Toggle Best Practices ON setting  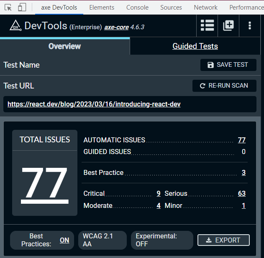click(x=64, y=240)
